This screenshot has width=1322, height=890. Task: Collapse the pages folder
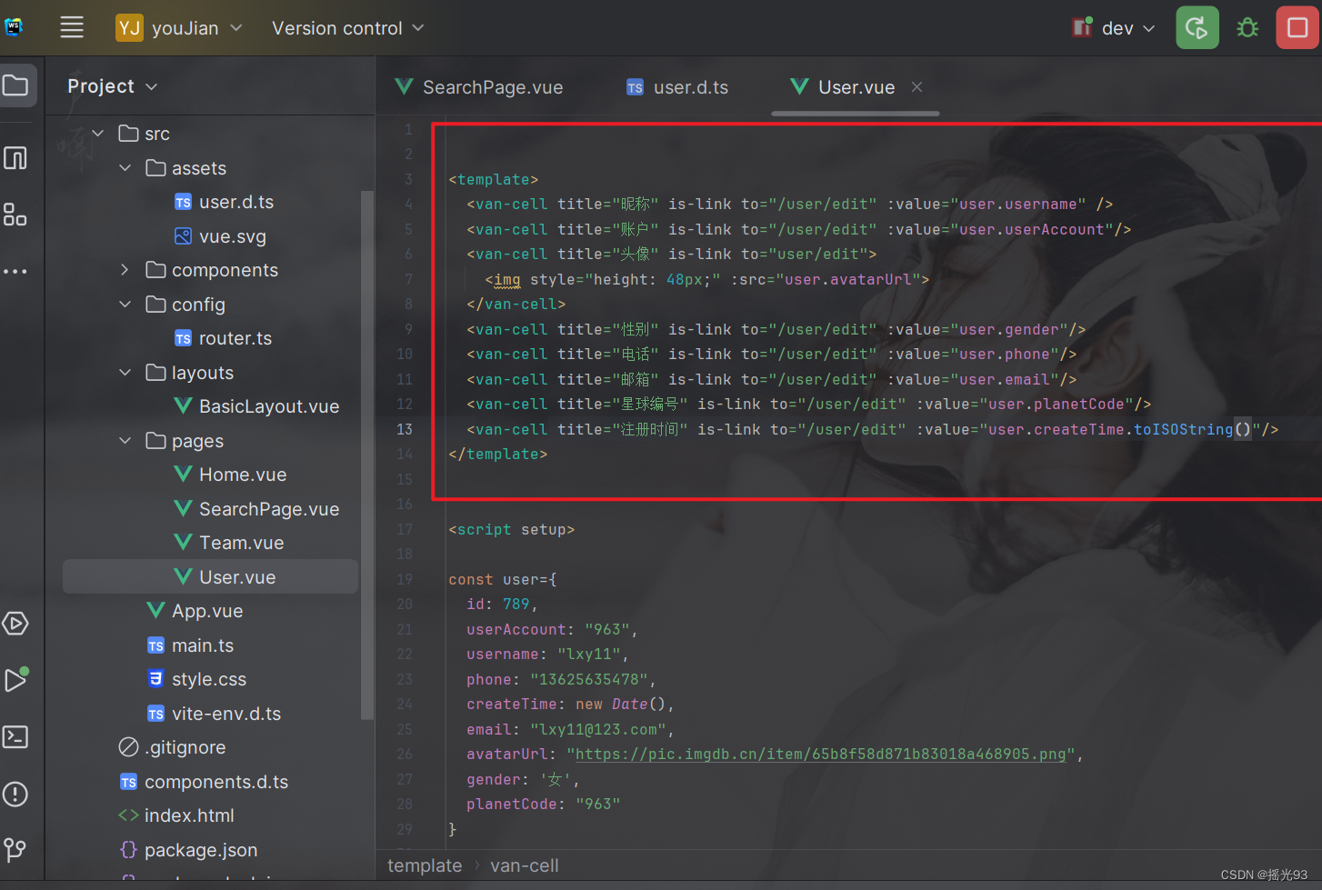[x=125, y=441]
